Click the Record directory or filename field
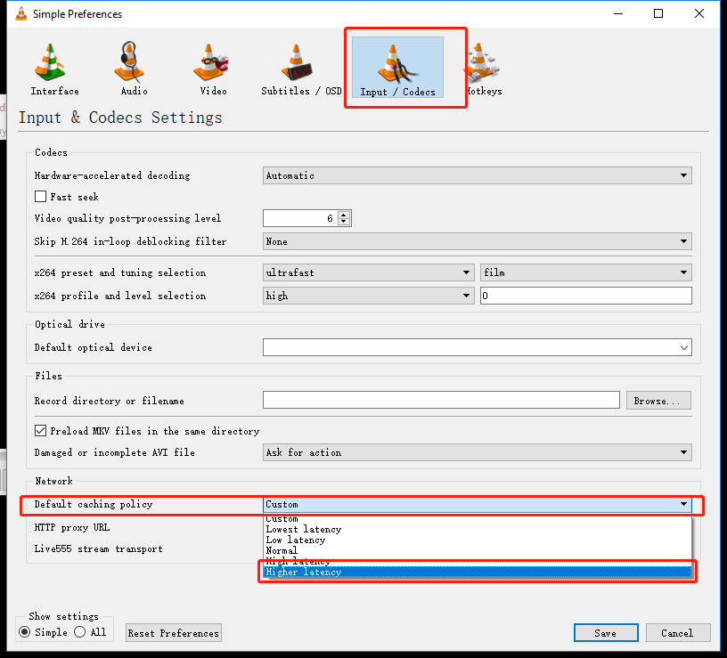The height and width of the screenshot is (658, 727). (x=441, y=401)
